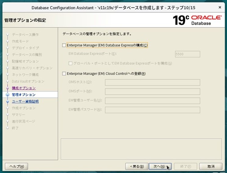Screen dimensions: 227x173
Task: Click the ユーザー資格証明 step bullet icon
Action: (x=8, y=101)
